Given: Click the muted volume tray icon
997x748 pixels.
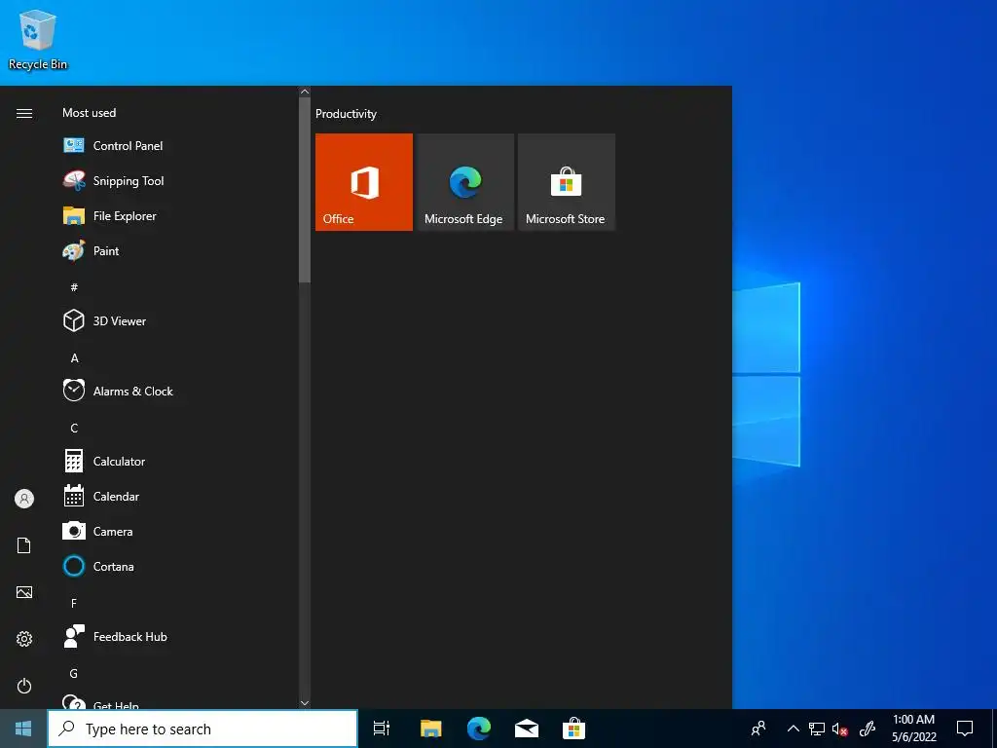Looking at the screenshot, I should pos(840,729).
